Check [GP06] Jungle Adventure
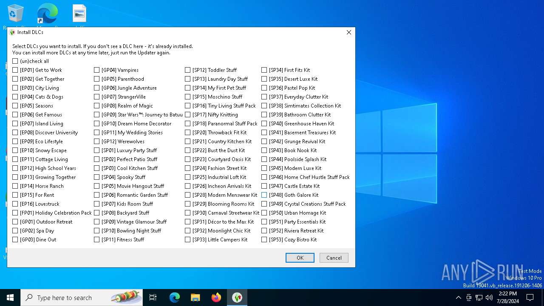The image size is (544, 306). pyautogui.click(x=97, y=88)
